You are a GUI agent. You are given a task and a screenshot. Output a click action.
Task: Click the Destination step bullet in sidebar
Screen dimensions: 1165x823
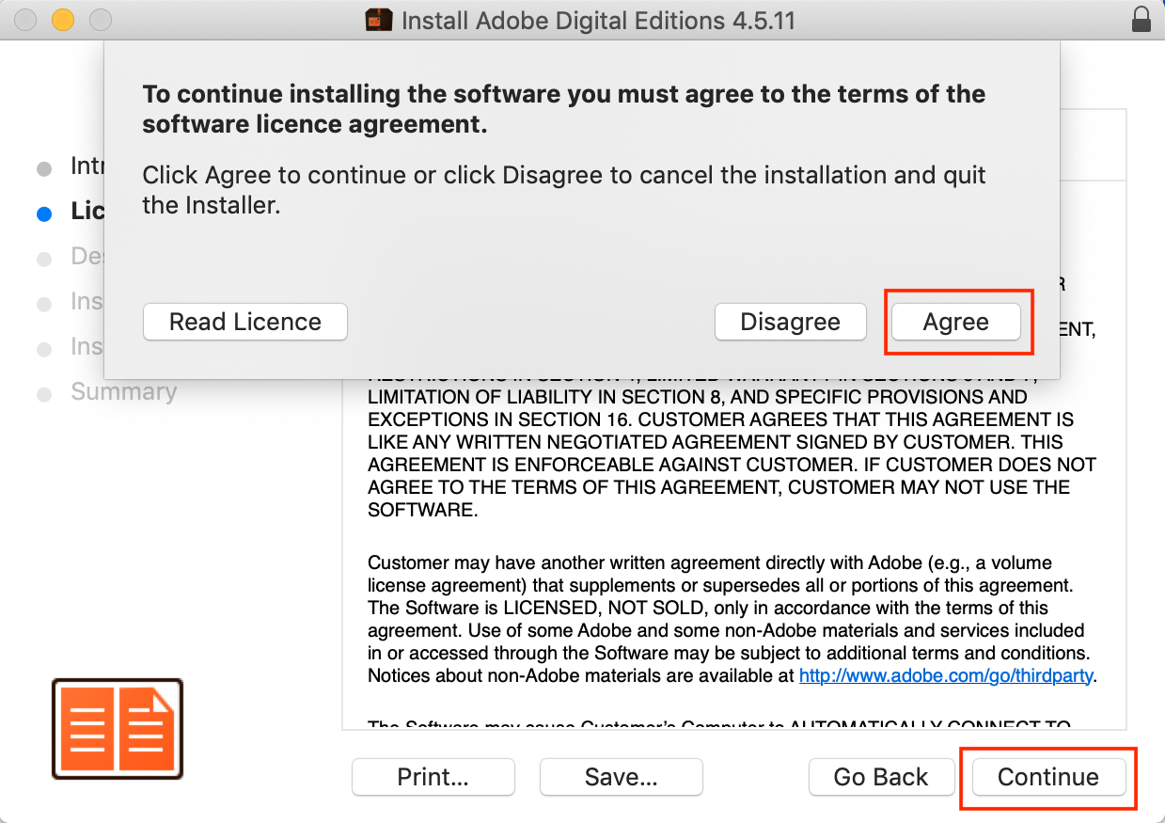44,259
